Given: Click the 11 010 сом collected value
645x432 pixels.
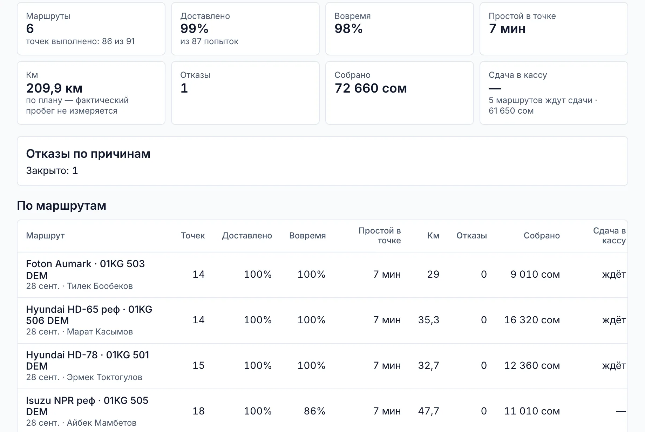Looking at the screenshot, I should pyautogui.click(x=532, y=411).
